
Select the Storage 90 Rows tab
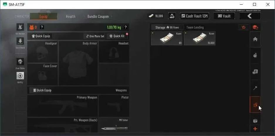(x=167, y=27)
